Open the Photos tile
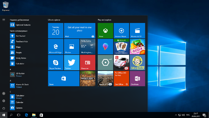The image size is (209, 118). pos(72,47)
